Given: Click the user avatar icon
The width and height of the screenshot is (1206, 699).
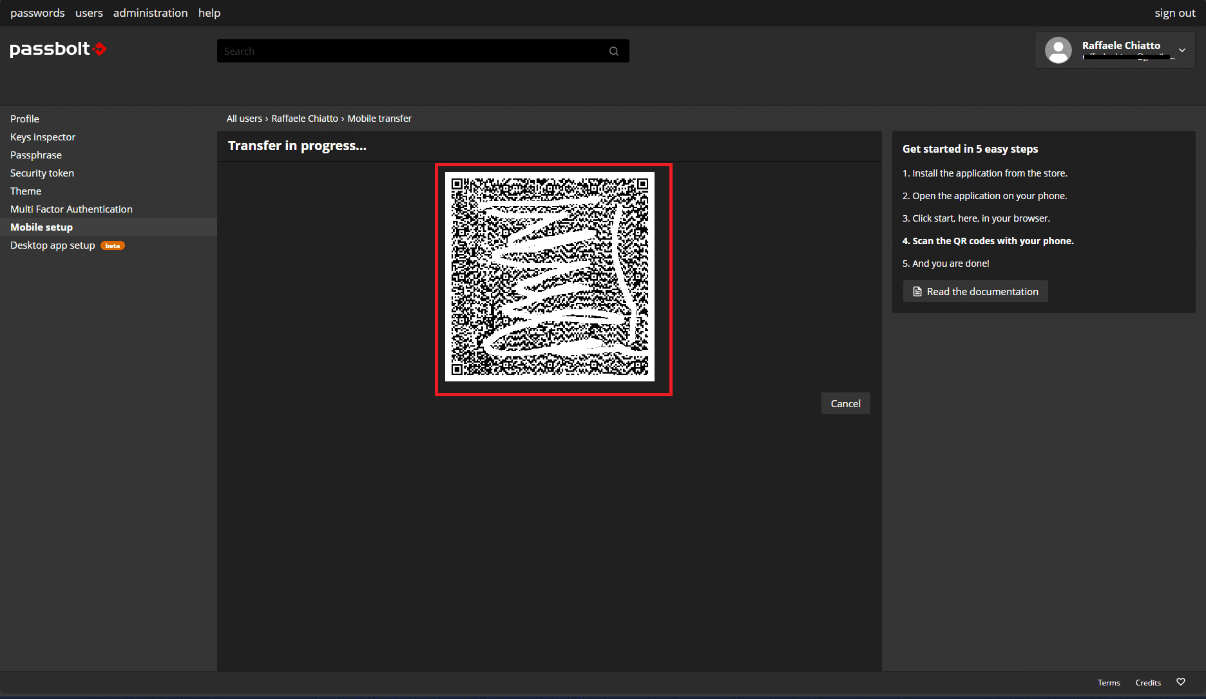Looking at the screenshot, I should [1058, 50].
